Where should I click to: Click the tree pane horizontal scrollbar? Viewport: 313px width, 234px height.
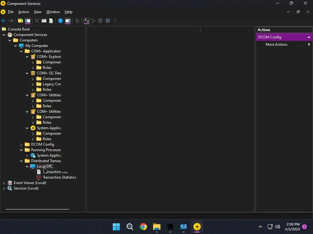coord(37,209)
